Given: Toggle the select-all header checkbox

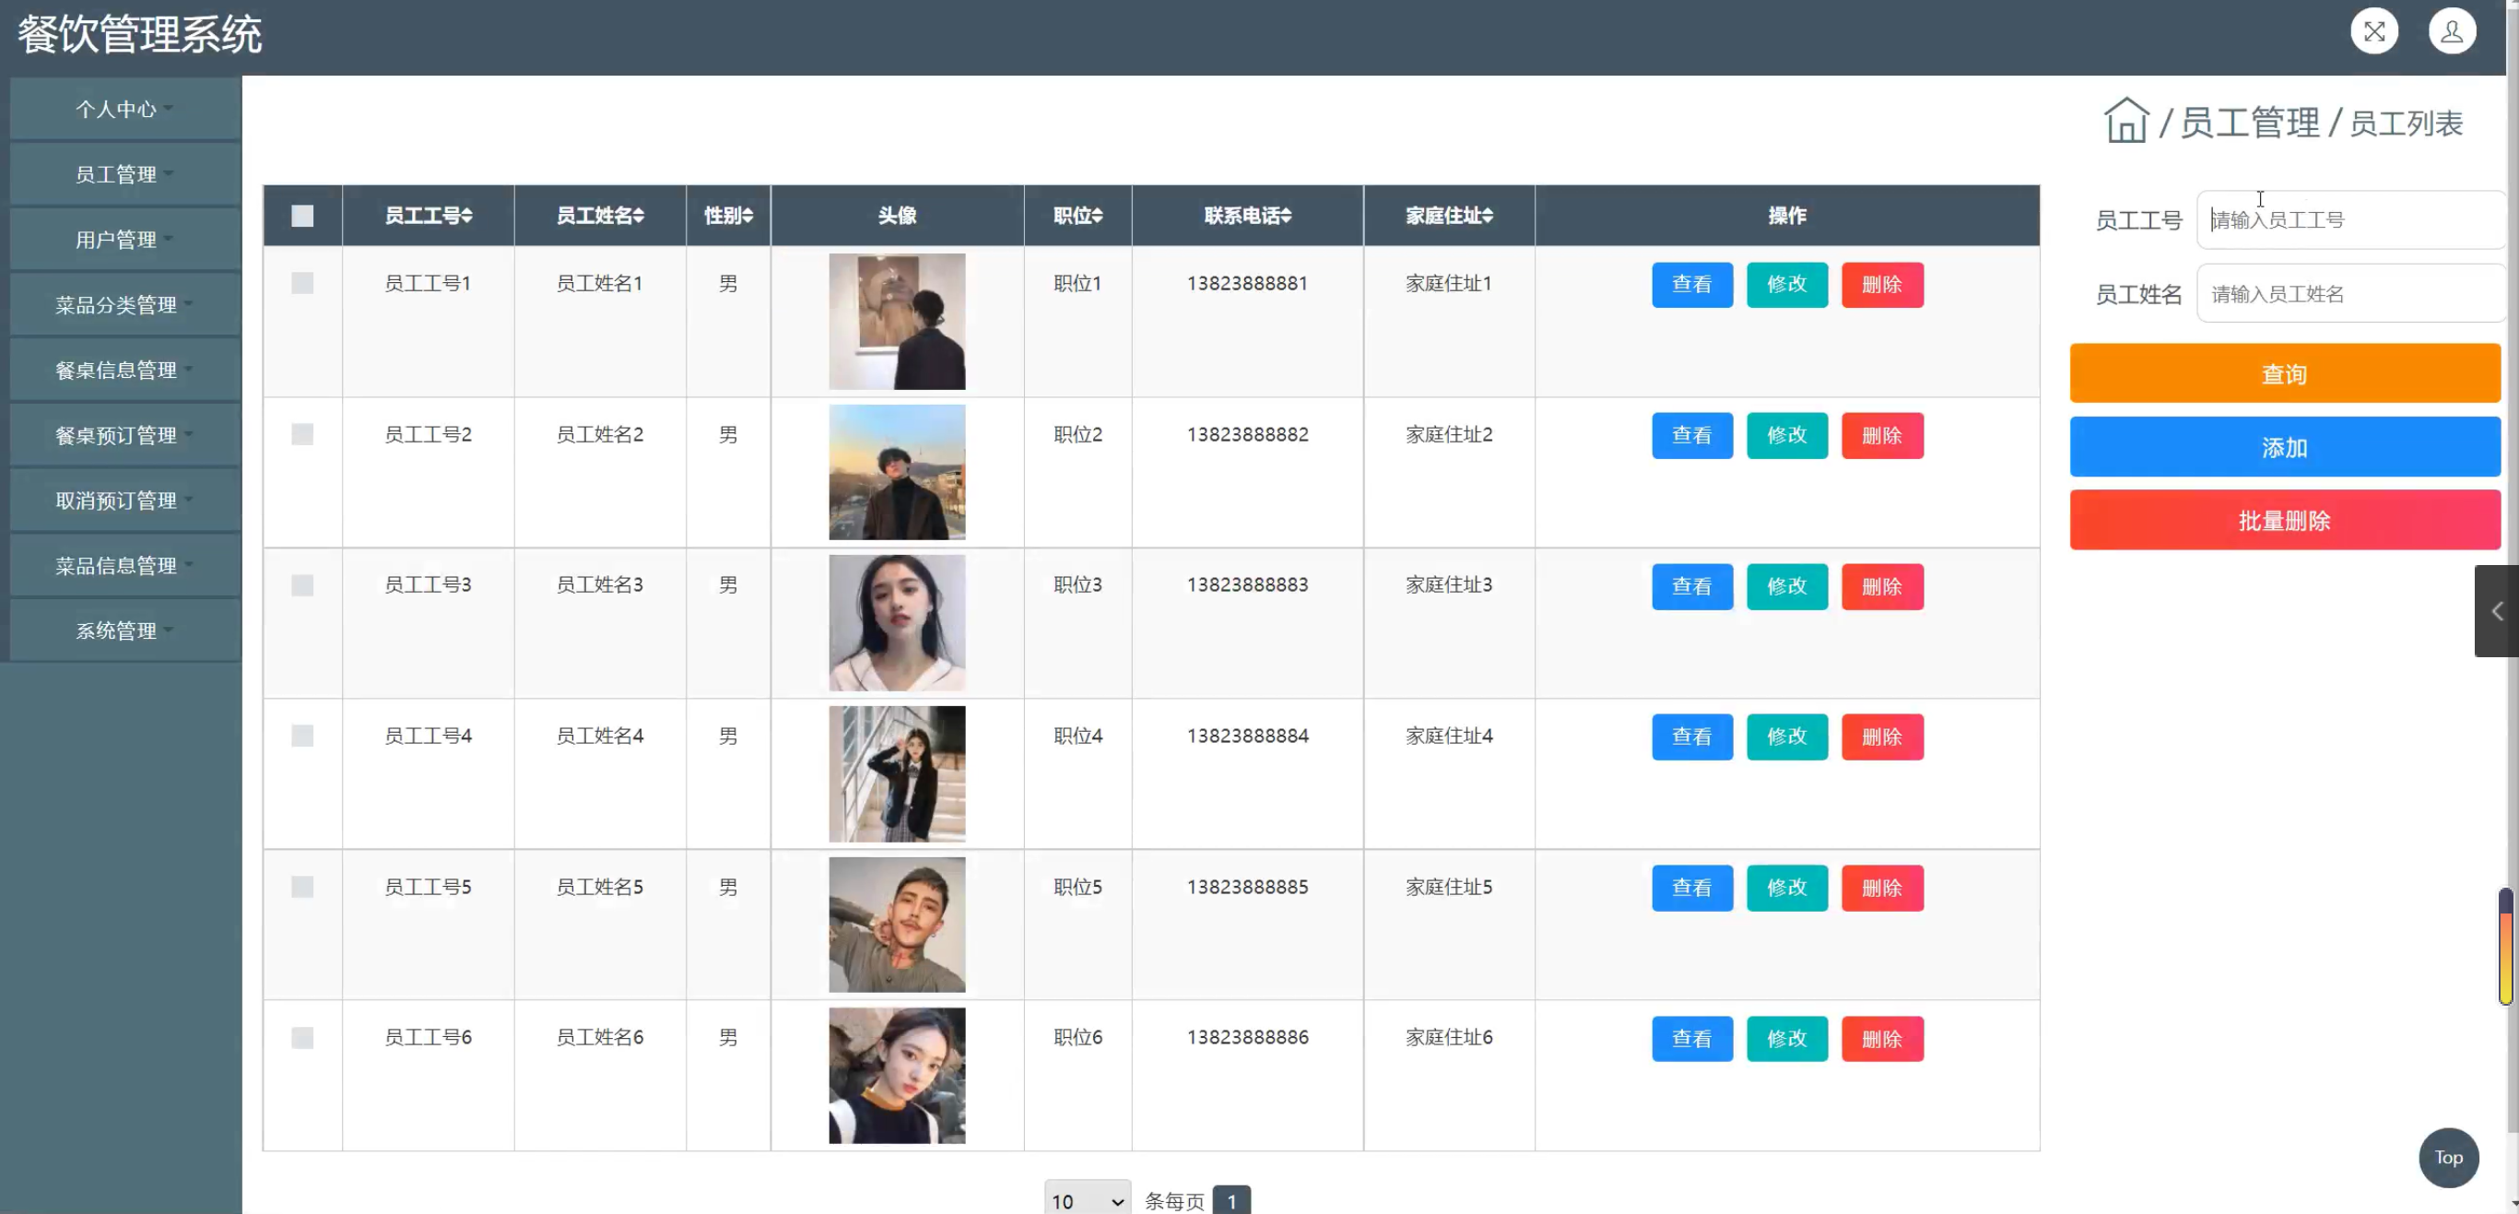Looking at the screenshot, I should pos(302,217).
